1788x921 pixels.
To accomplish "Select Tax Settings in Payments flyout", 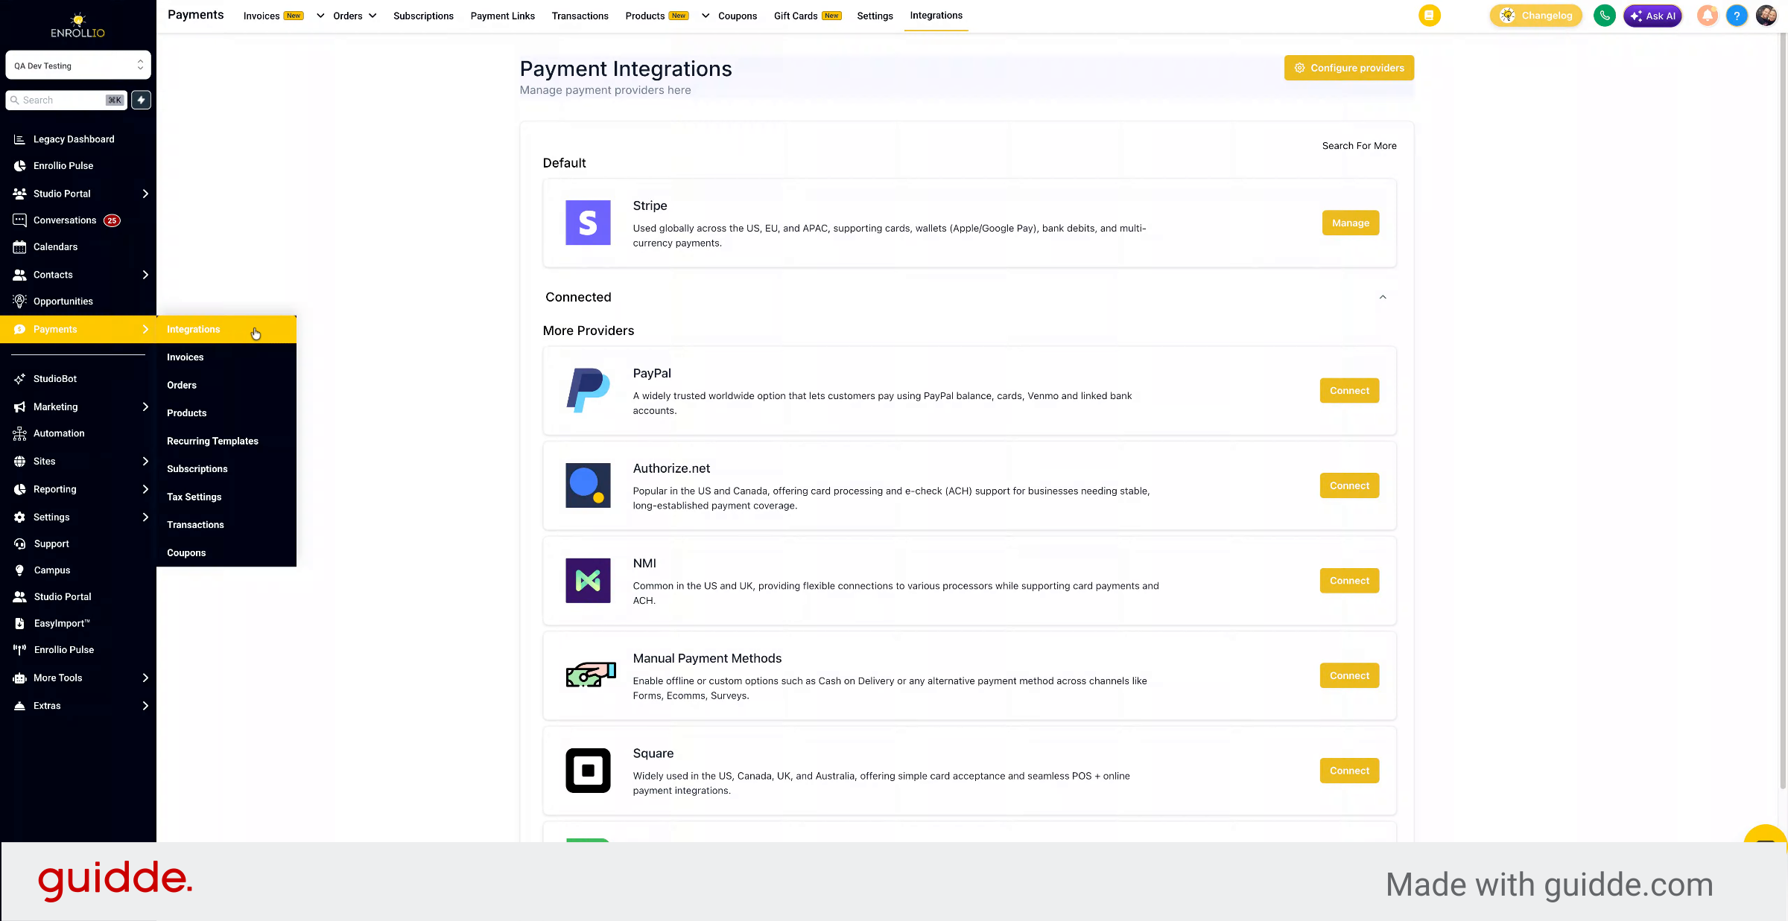I will (194, 497).
